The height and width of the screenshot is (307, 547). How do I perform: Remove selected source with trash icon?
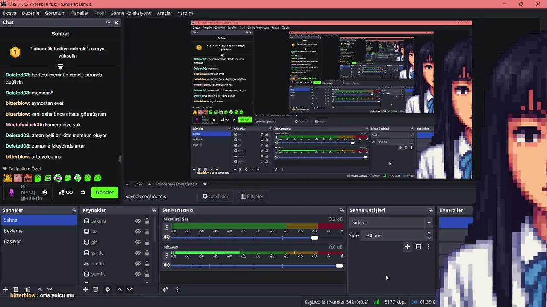click(x=96, y=290)
